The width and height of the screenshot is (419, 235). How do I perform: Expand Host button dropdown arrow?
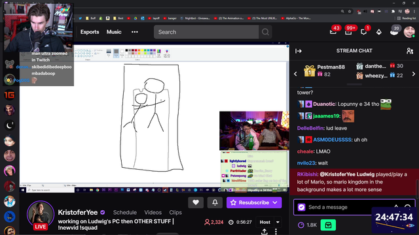pyautogui.click(x=278, y=222)
